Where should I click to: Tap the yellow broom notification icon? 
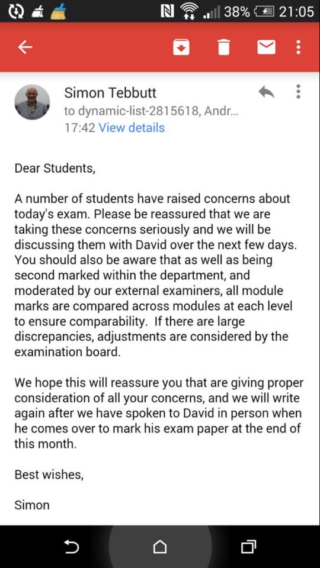57,11
